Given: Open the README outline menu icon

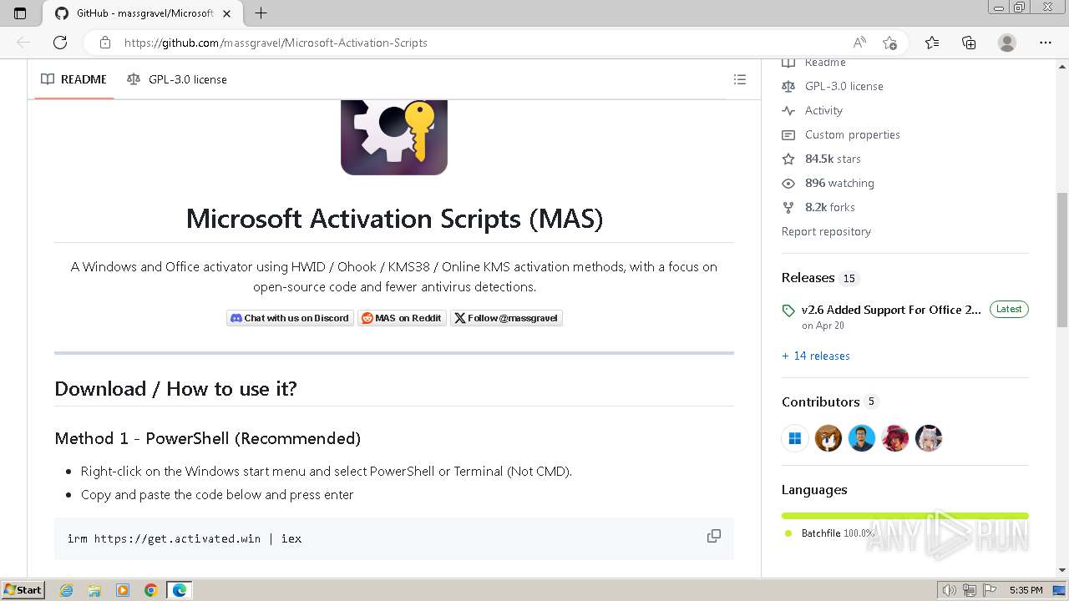Looking at the screenshot, I should pos(739,79).
